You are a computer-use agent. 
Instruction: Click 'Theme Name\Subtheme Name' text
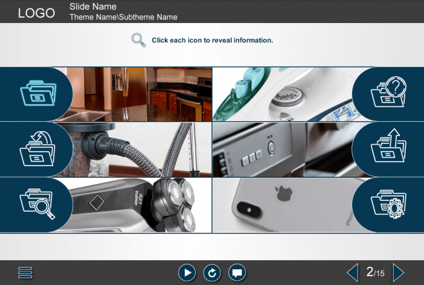124,17
